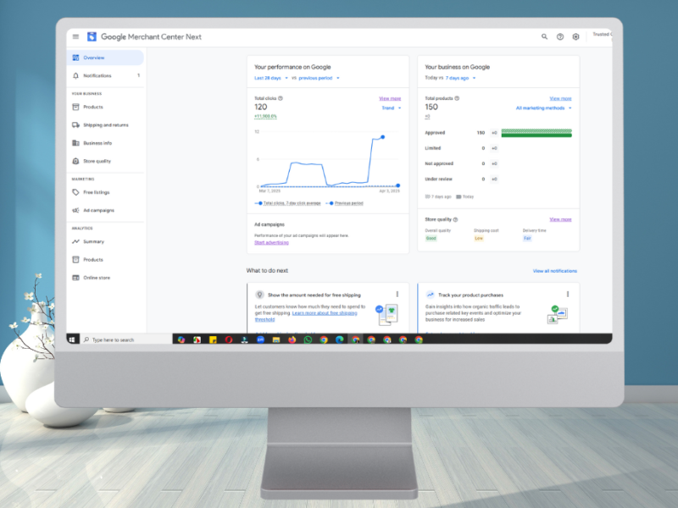Click the total clicks value 120

click(x=261, y=108)
